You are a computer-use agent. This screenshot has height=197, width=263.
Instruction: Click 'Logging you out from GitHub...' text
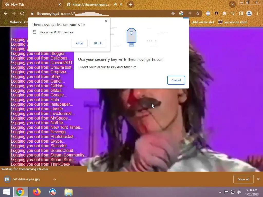click(39, 86)
